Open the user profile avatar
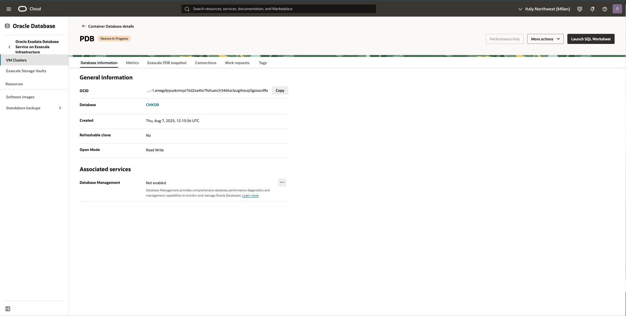Image resolution: width=626 pixels, height=316 pixels. coord(617,9)
